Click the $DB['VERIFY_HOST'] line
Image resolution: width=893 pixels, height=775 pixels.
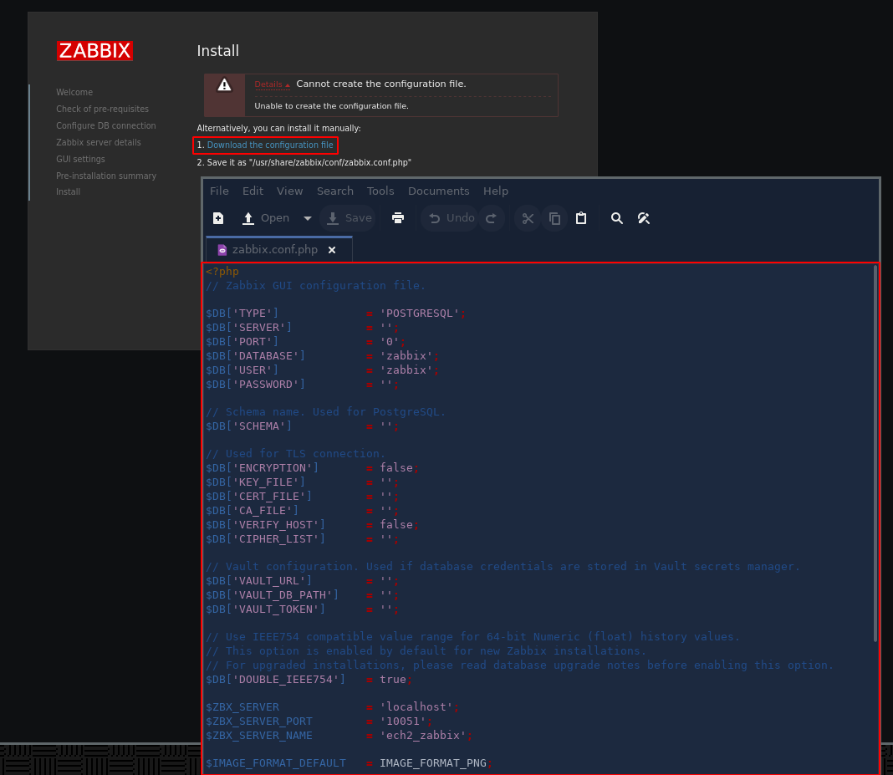point(313,524)
